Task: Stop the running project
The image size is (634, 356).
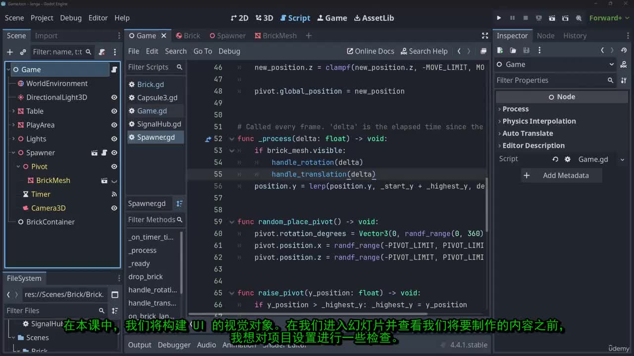Action: click(x=526, y=18)
